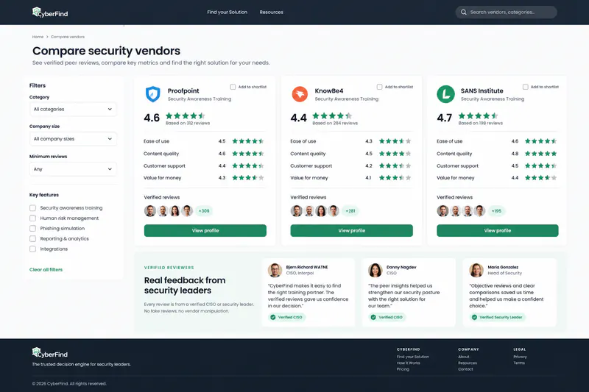Open footer About link

[x=464, y=357]
